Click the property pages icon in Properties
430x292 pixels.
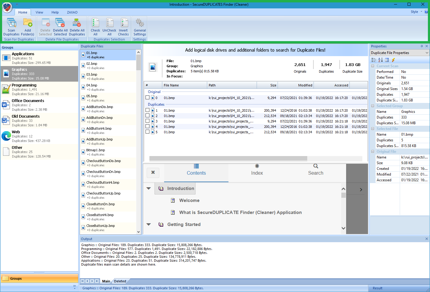click(x=387, y=60)
